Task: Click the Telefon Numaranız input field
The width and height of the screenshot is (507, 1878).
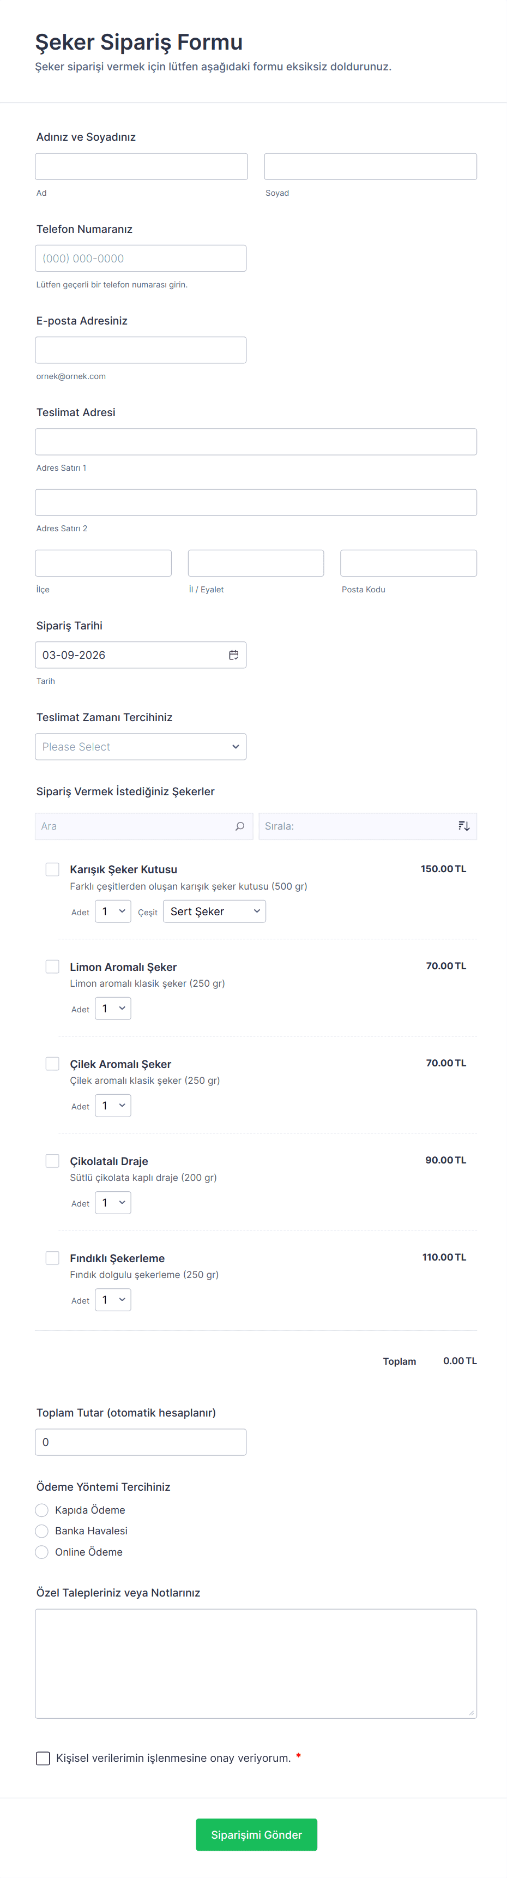Action: coord(141,258)
